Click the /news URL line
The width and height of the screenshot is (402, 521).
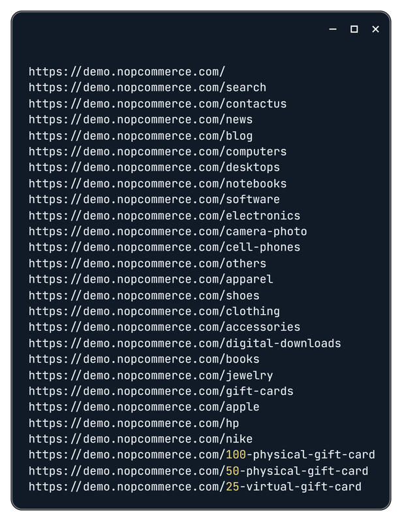click(x=140, y=119)
